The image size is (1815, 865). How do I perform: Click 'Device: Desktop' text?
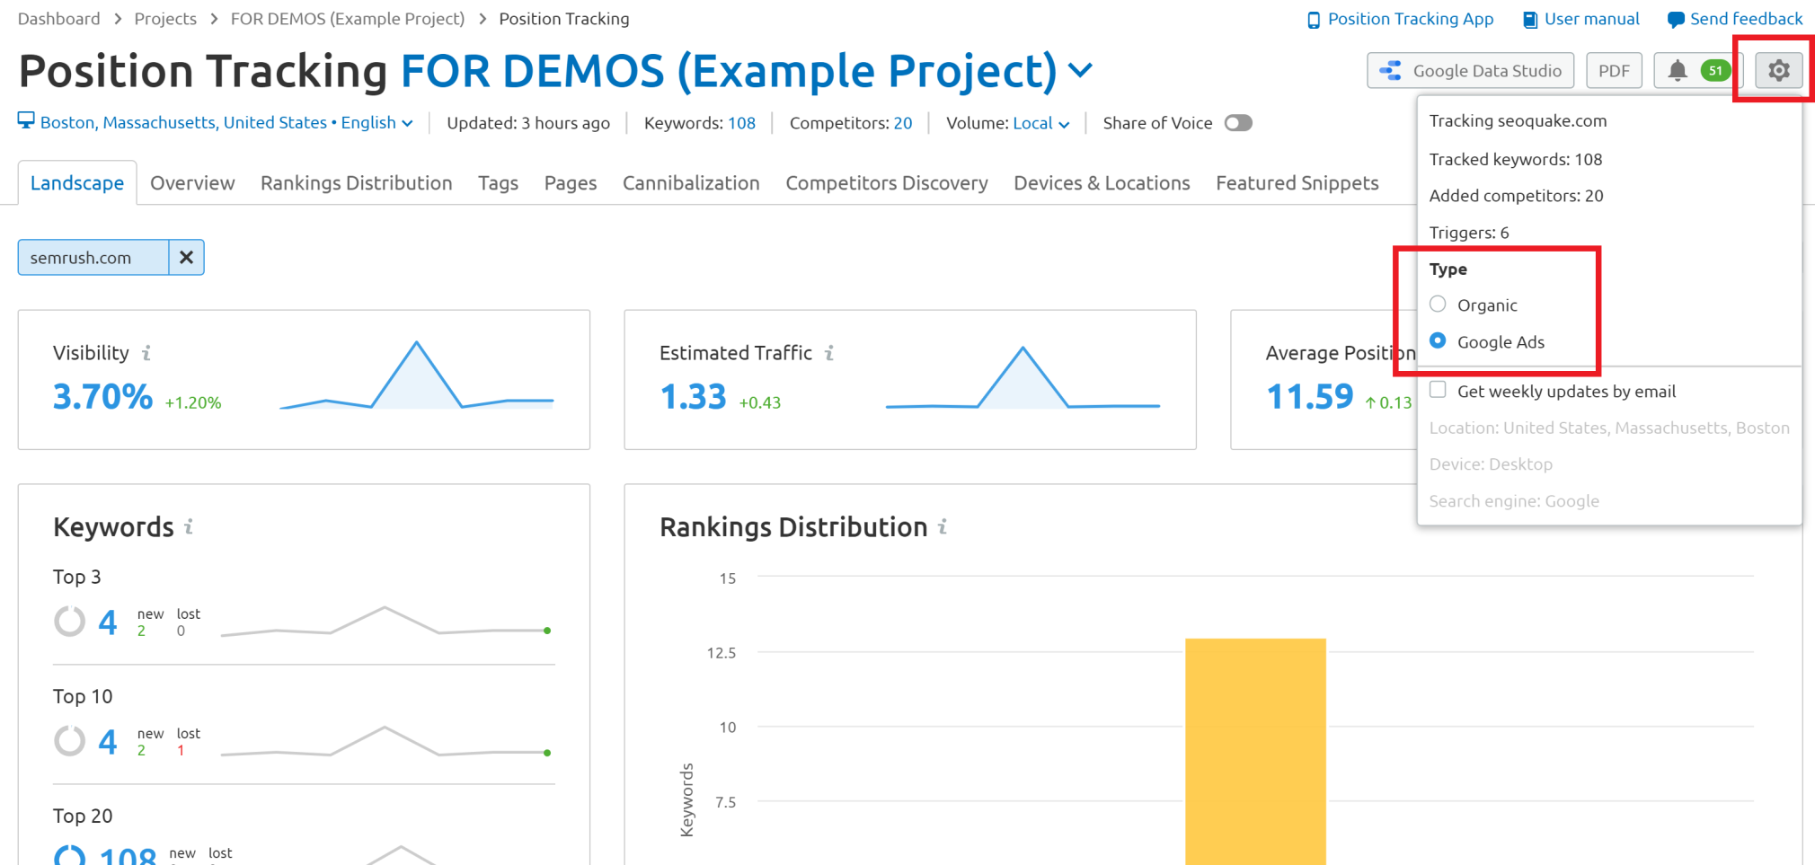tap(1491, 464)
